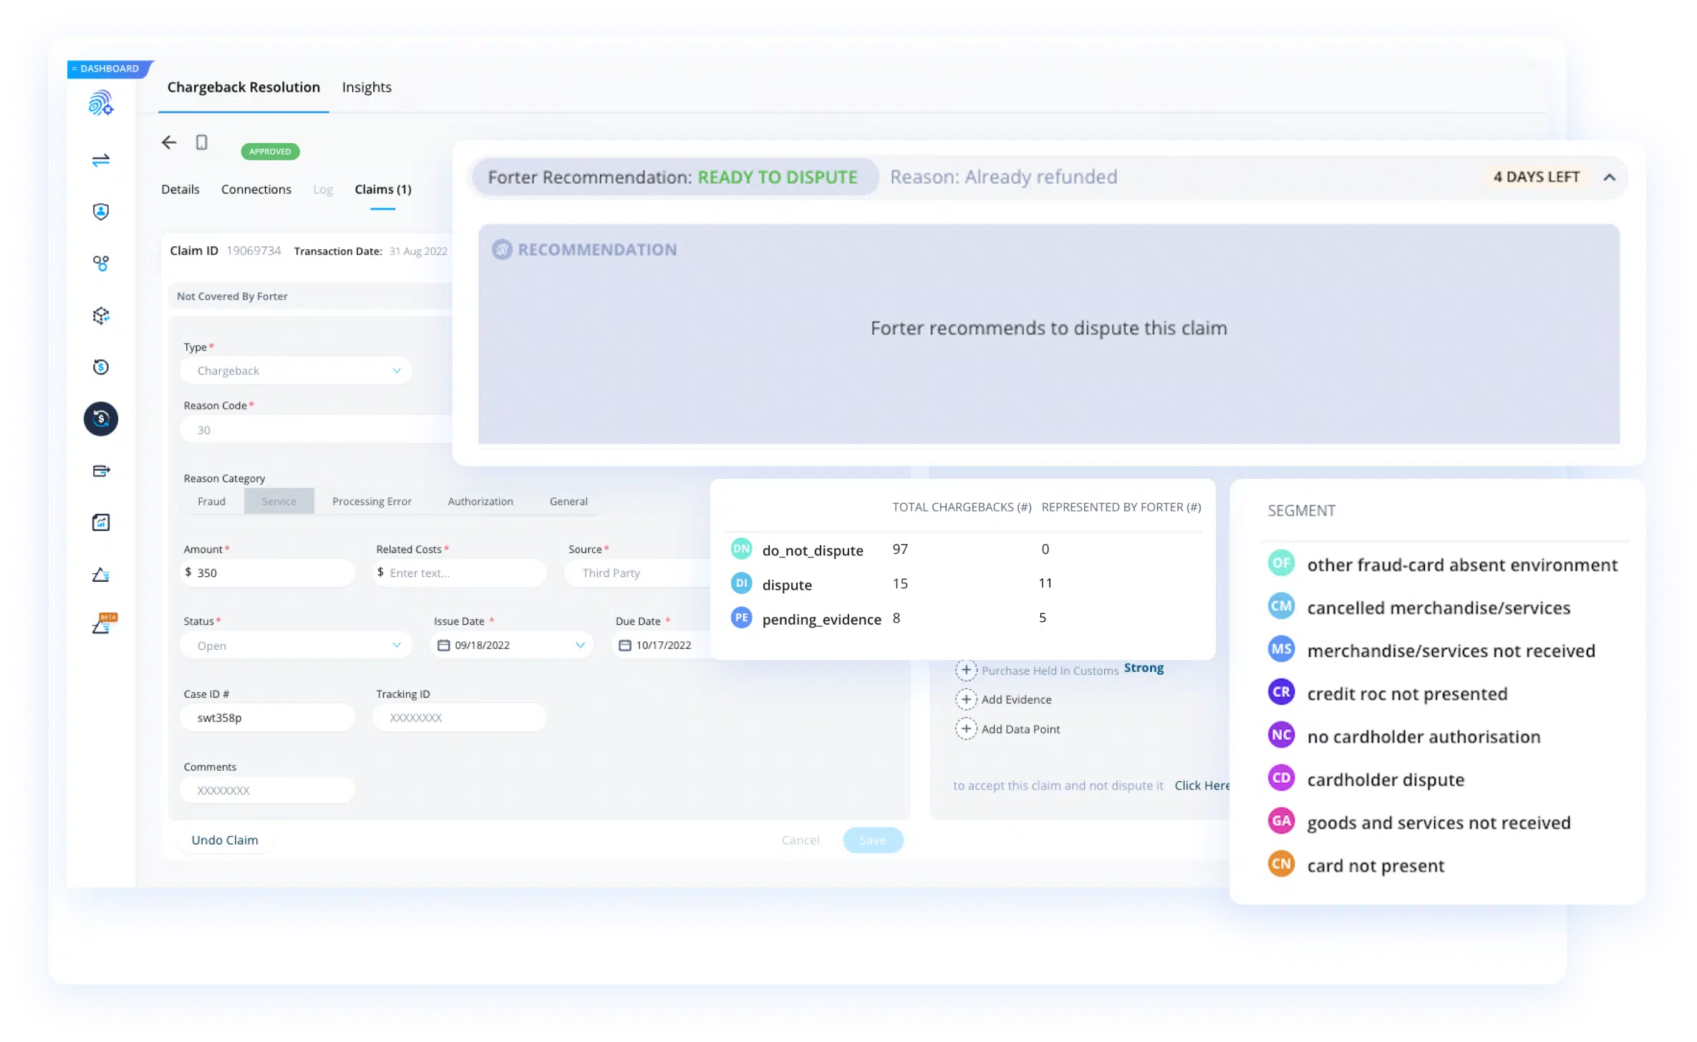
Task: Click the Recommendation header icon
Action: (502, 250)
